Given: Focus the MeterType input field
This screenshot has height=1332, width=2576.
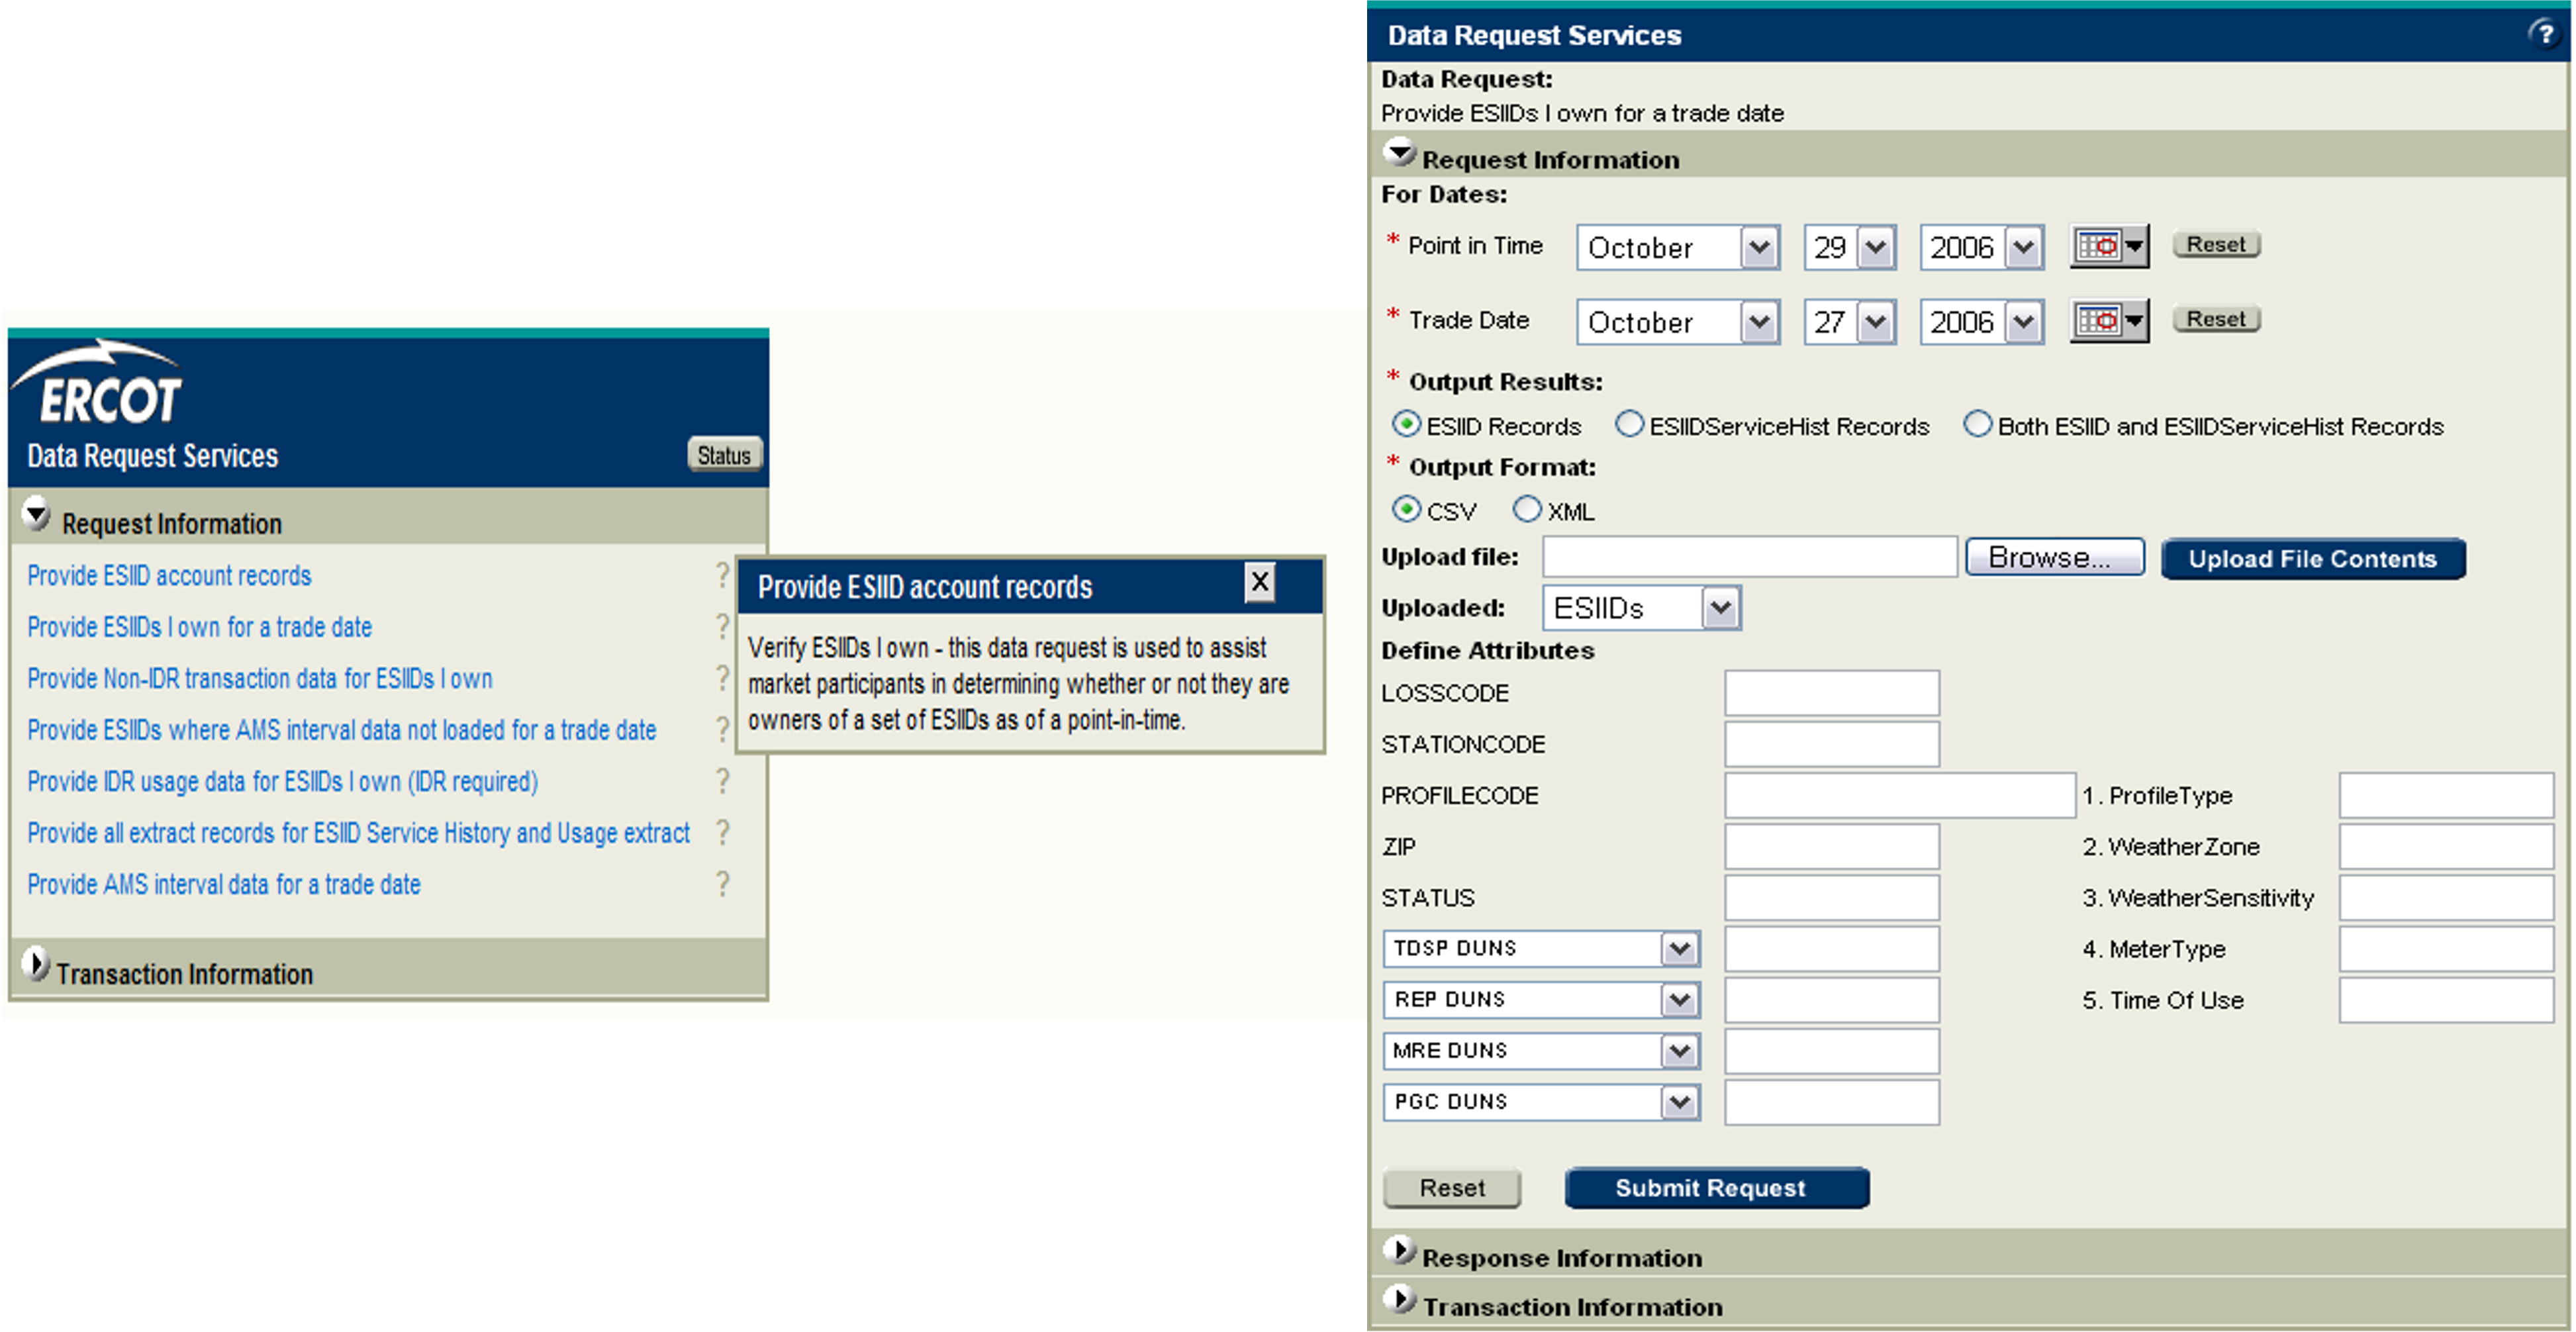Looking at the screenshot, I should pyautogui.click(x=2446, y=948).
